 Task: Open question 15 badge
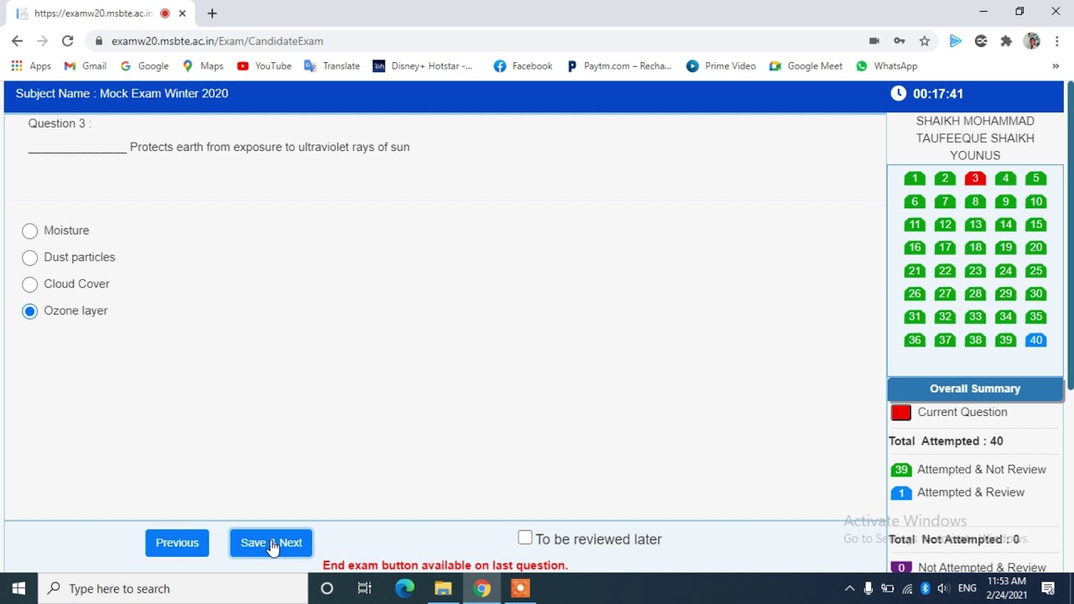[x=1035, y=225]
